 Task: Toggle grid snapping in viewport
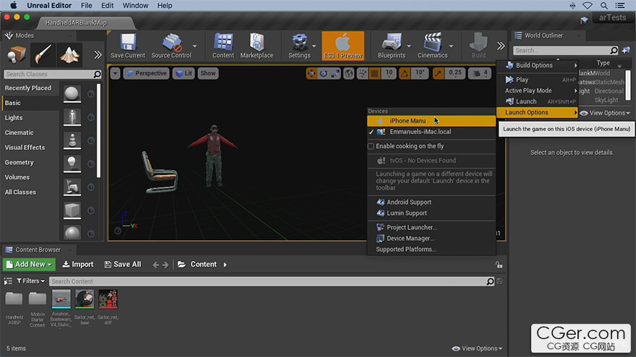point(374,74)
